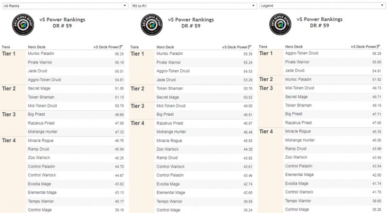Select Tier 2 label in All Ranks panel
The image size is (388, 213).
pos(9,89)
